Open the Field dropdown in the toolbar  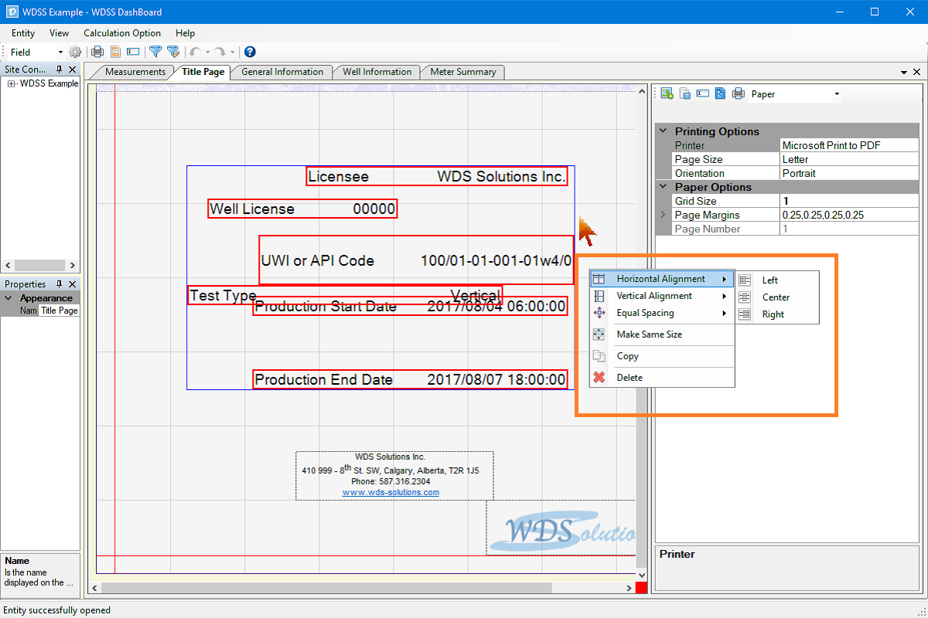point(61,52)
